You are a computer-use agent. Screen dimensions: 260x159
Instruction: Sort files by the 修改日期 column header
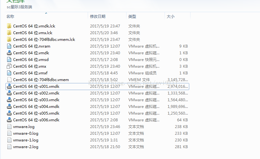[x=98, y=17]
